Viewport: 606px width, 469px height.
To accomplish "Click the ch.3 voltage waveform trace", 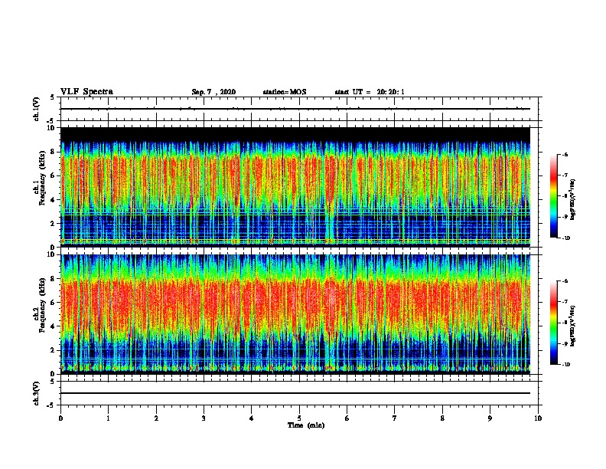I will click(x=295, y=393).
